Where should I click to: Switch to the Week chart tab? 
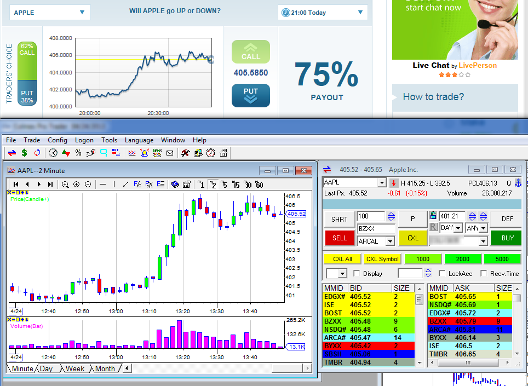click(x=74, y=368)
